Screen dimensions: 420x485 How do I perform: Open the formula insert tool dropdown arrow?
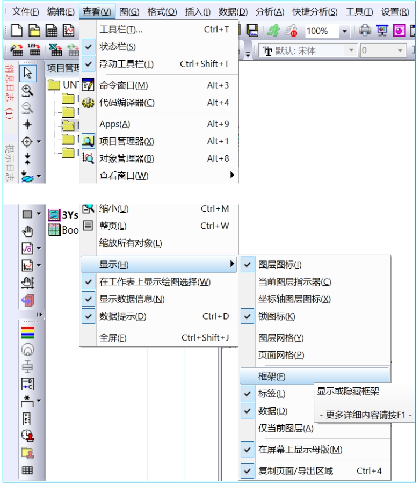point(39,248)
